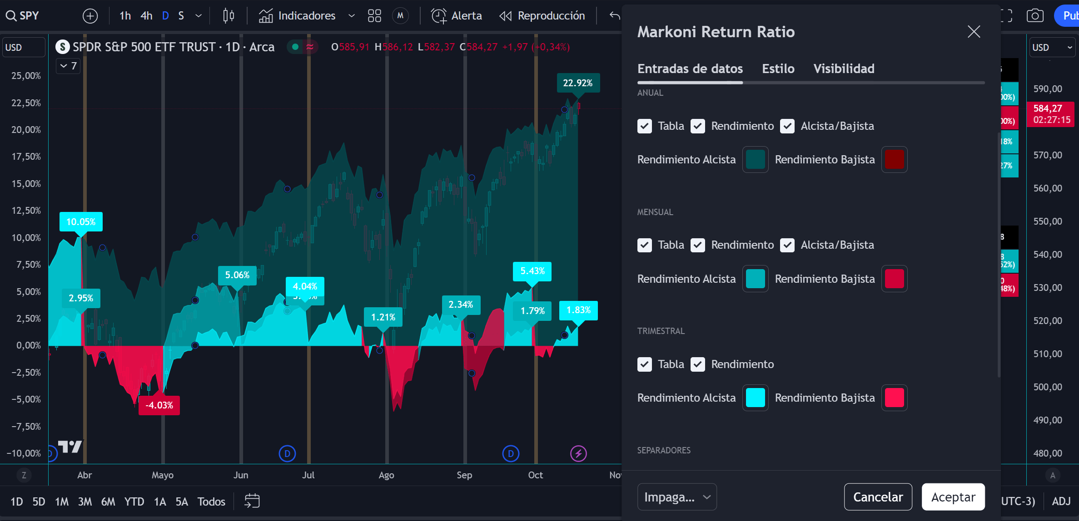Switch to the Estilo tab
Image resolution: width=1079 pixels, height=521 pixels.
click(778, 69)
